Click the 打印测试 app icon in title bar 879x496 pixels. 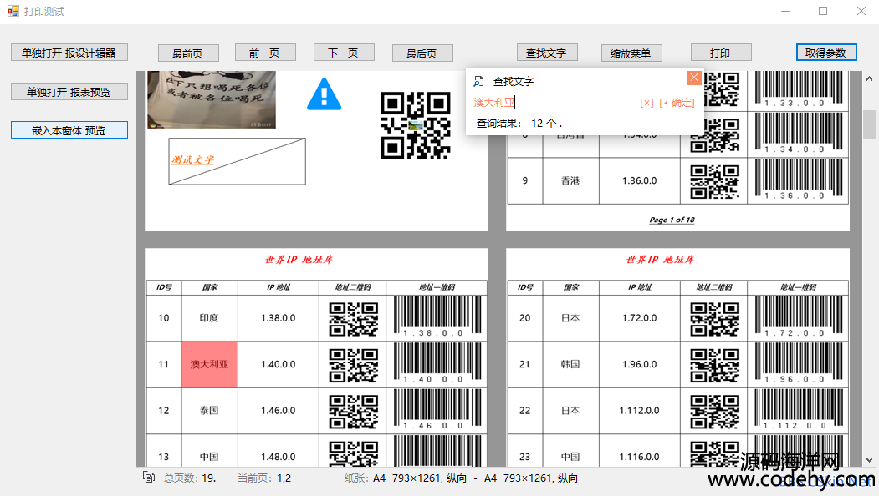tap(13, 11)
